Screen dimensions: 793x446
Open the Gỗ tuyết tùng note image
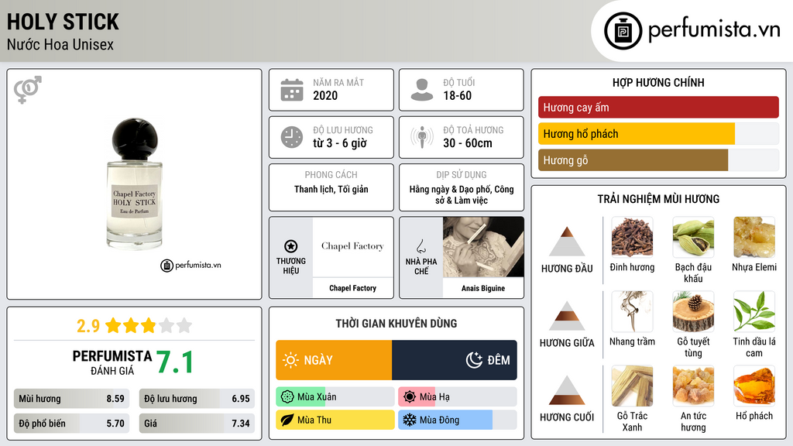click(693, 311)
